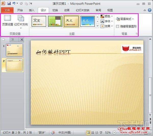The width and height of the screenshot is (153, 136).
Task: Go to previous slide with double-up arrow
Action: tap(150, 119)
